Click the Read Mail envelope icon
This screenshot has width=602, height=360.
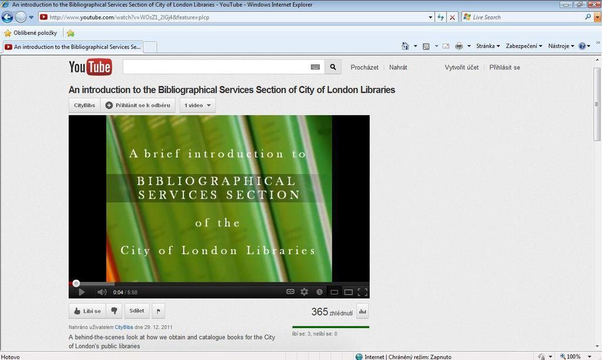coord(446,46)
